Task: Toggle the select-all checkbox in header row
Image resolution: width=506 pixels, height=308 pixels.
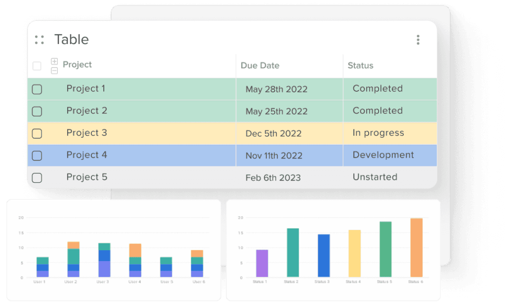Action: [x=37, y=66]
